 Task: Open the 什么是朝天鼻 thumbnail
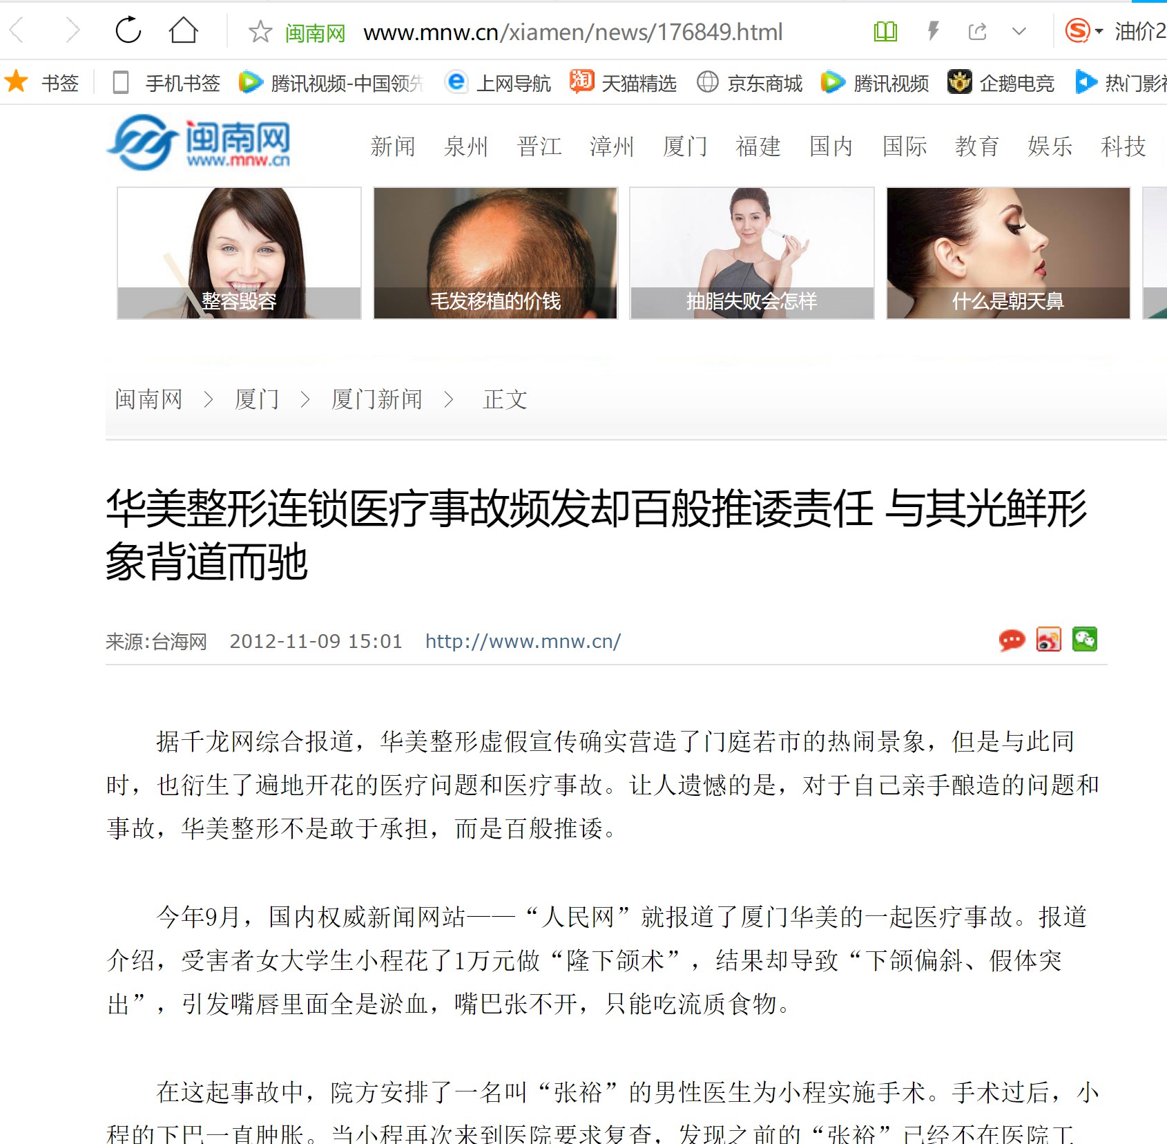pos(1008,253)
